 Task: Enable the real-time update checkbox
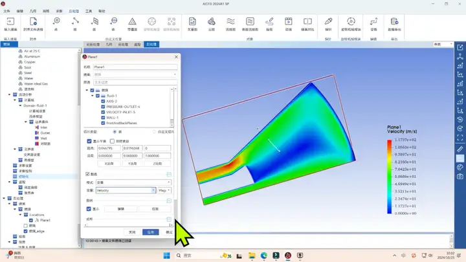click(x=112, y=141)
